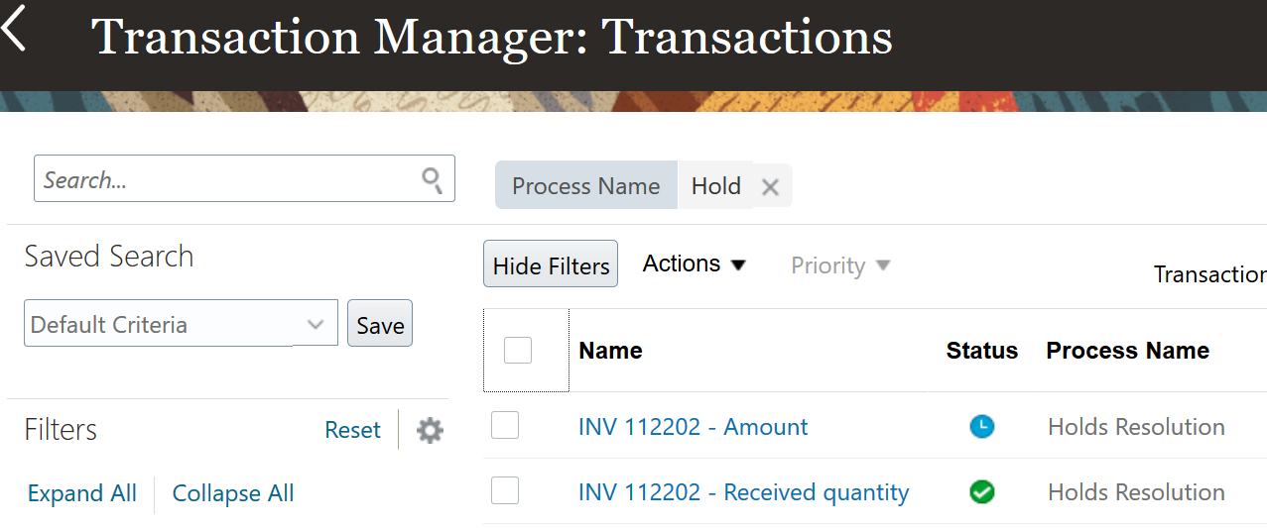Click the Hide Filters button

[551, 265]
